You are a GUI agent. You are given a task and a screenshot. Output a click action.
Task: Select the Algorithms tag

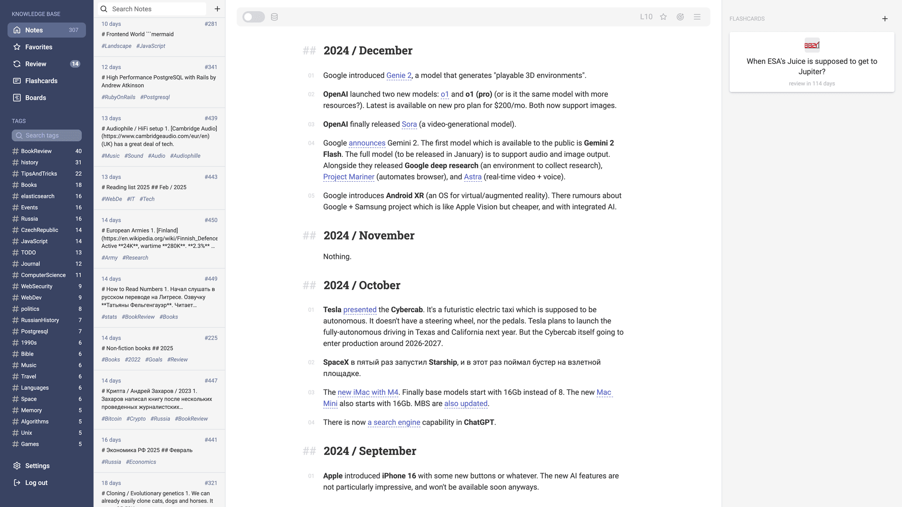47,422
